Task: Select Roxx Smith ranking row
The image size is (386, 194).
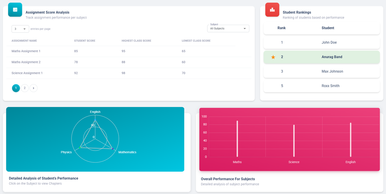Action: pyautogui.click(x=322, y=86)
